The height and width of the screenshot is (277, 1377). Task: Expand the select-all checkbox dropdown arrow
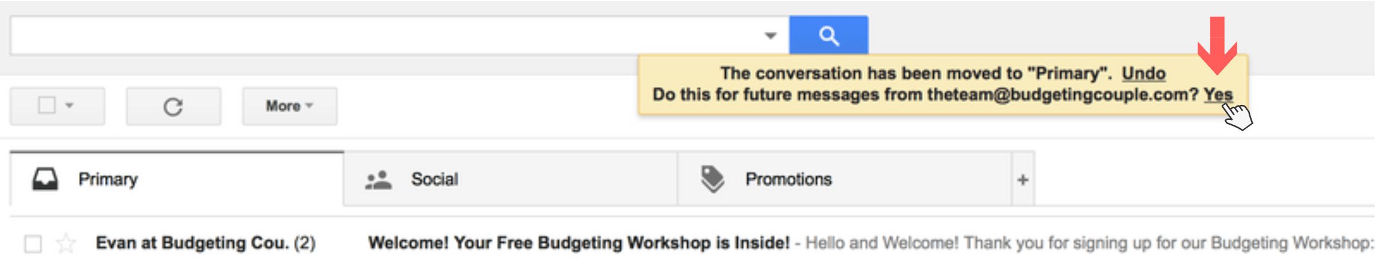click(70, 106)
